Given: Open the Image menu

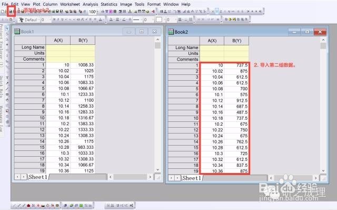Looking at the screenshot, I should pyautogui.click(x=126, y=4).
